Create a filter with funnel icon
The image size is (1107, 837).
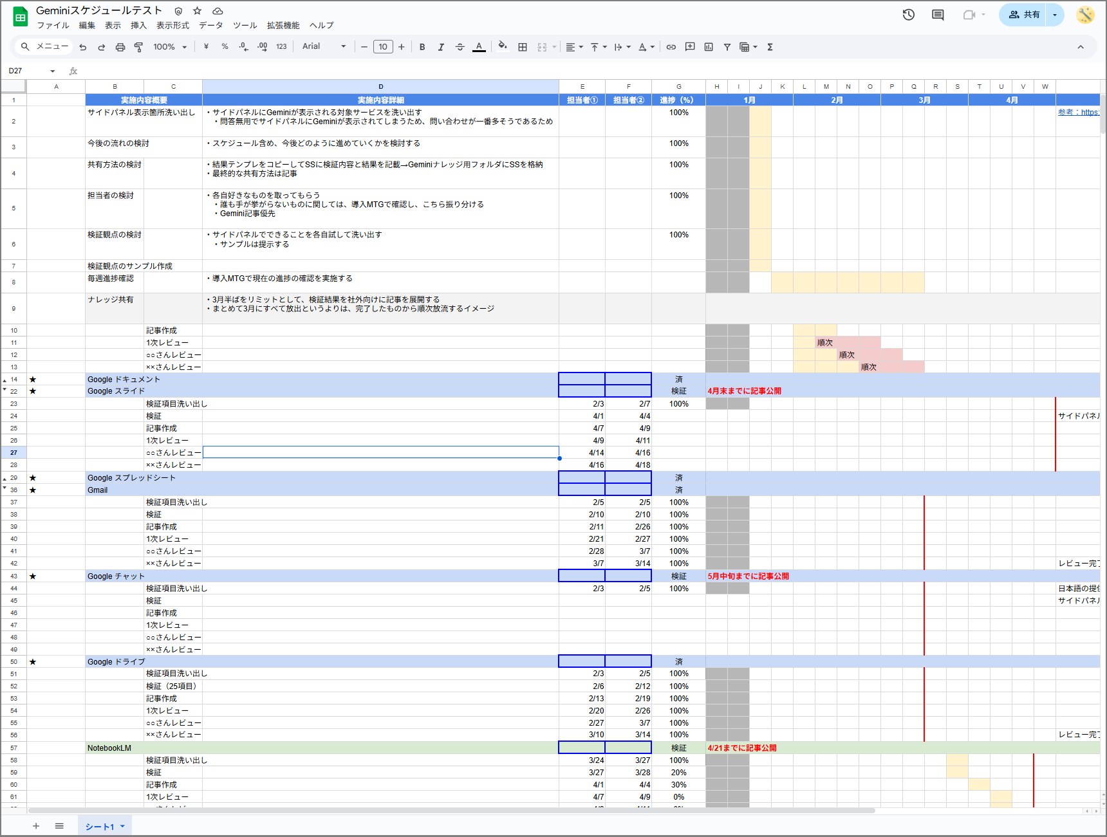pos(727,47)
